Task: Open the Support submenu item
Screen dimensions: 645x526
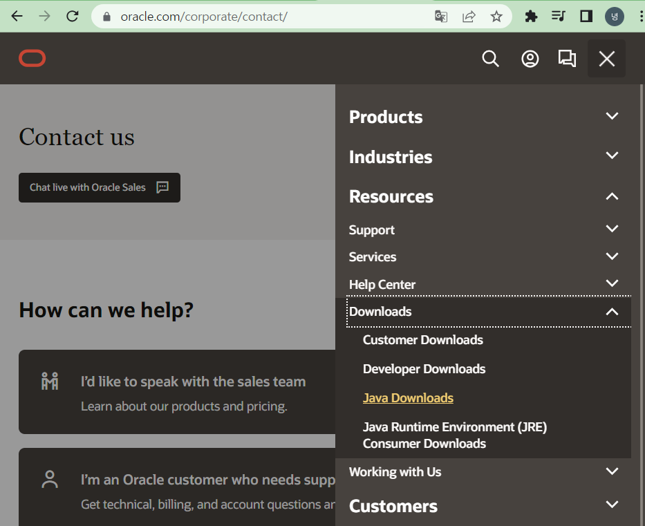Action: coord(371,230)
